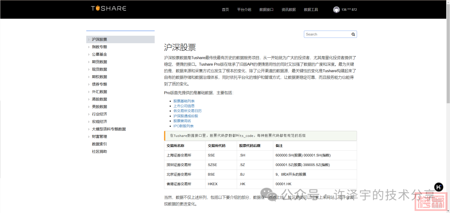450x213 pixels.
Task: Click the floating K button icon
Action: [438, 187]
